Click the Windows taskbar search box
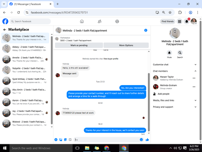This screenshot has height=152, width=202. [41, 148]
